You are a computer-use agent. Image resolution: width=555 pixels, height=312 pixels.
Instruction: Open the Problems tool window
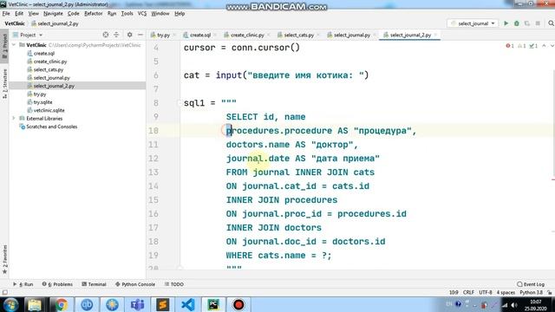click(x=57, y=284)
